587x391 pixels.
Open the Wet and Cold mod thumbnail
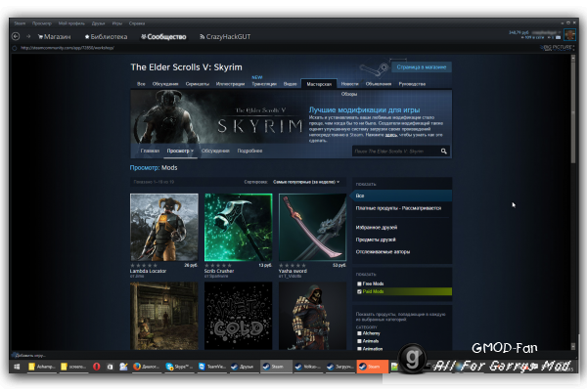tap(238, 316)
